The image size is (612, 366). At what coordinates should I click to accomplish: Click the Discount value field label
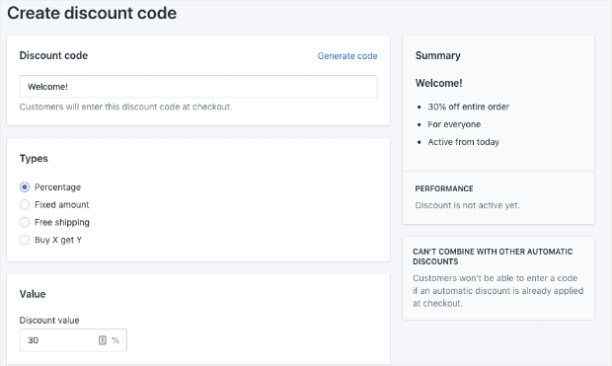(x=49, y=321)
